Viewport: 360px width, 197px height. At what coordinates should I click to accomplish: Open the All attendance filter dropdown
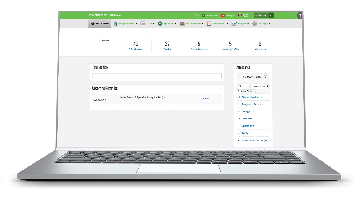tap(243, 86)
